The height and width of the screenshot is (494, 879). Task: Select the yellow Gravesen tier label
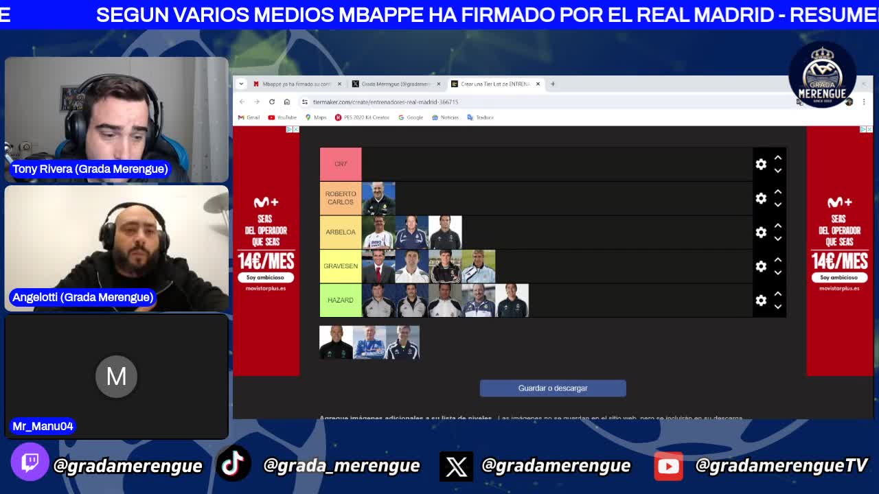tap(341, 266)
